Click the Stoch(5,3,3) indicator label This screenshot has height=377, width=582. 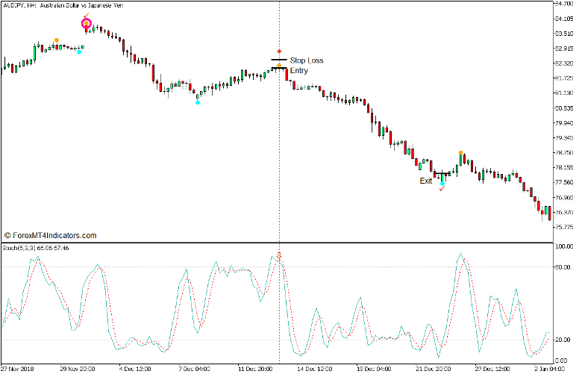click(36, 248)
